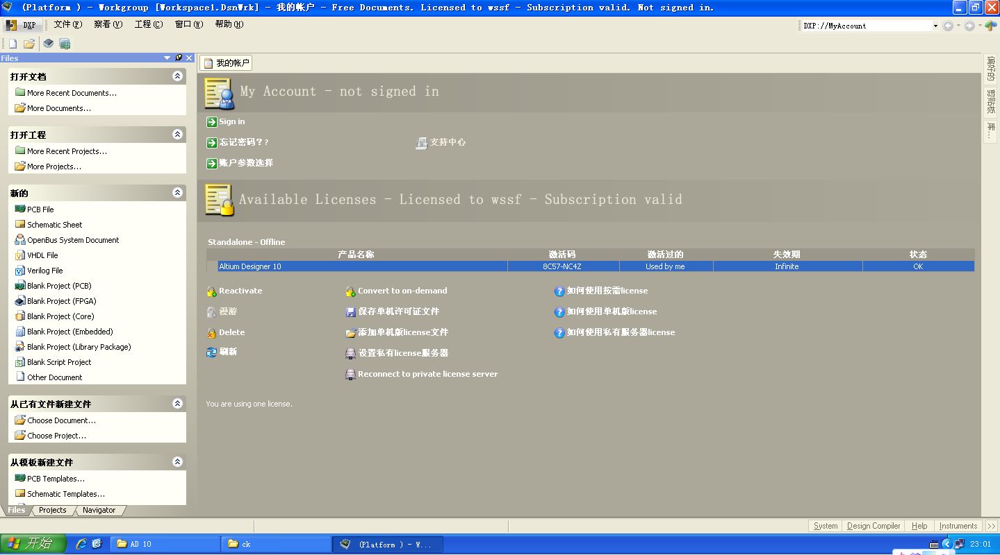
Task: Click 如何使用按需license help link
Action: pos(607,291)
